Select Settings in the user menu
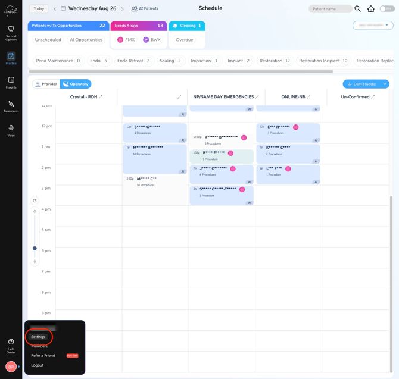 click(38, 337)
